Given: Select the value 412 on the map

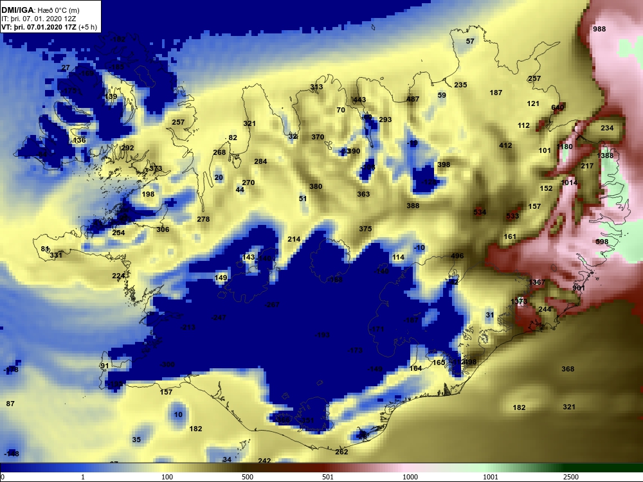Looking at the screenshot, I should coord(505,145).
